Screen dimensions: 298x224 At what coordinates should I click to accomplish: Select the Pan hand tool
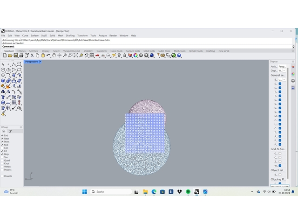(x=54, y=56)
